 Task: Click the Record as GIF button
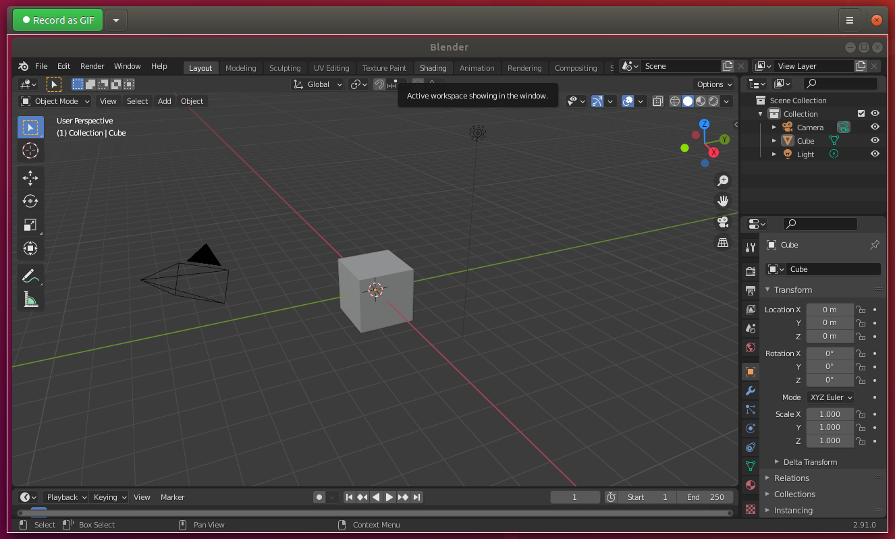tap(58, 20)
